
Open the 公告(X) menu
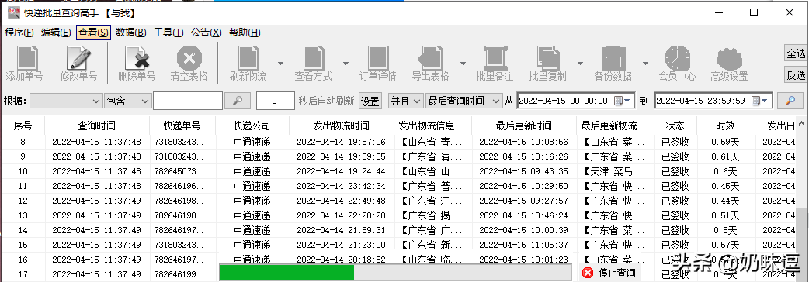[207, 33]
